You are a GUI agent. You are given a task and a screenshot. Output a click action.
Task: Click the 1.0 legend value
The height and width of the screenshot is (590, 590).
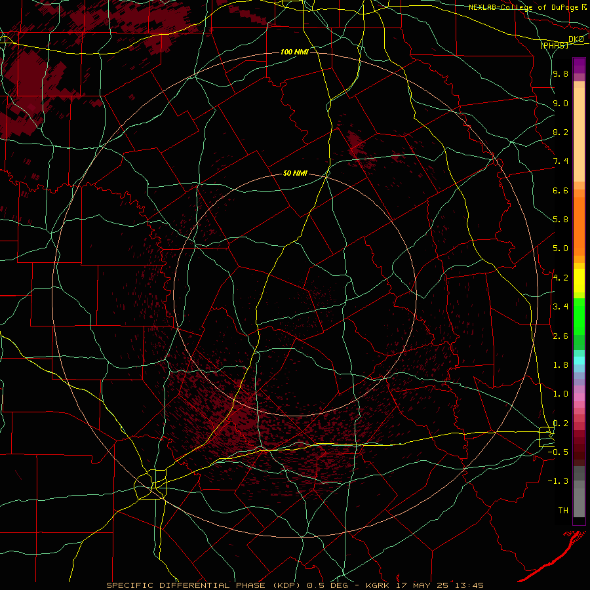(560, 394)
